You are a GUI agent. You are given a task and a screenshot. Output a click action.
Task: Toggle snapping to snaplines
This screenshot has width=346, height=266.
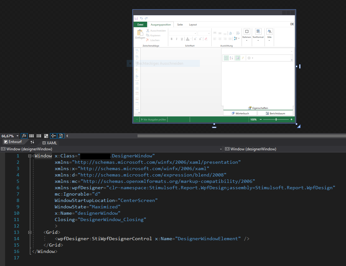[53, 136]
